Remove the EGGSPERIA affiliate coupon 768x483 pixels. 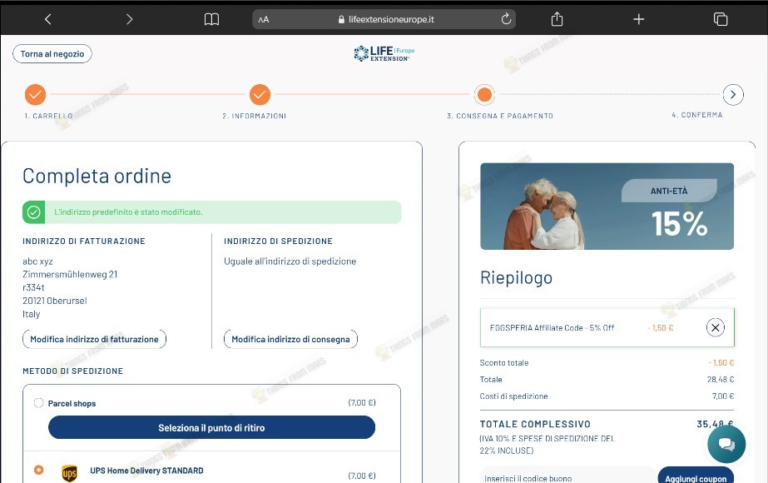715,327
